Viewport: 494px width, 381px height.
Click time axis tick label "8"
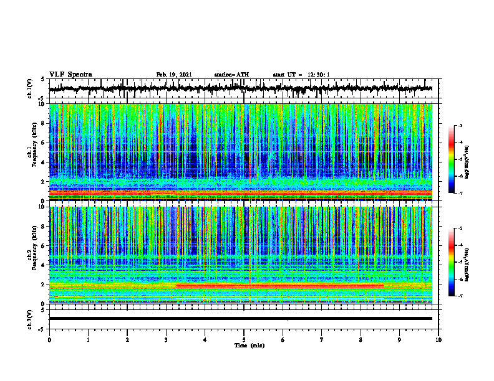click(x=361, y=340)
